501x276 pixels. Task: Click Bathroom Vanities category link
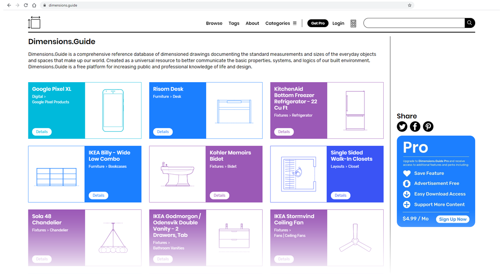click(169, 248)
